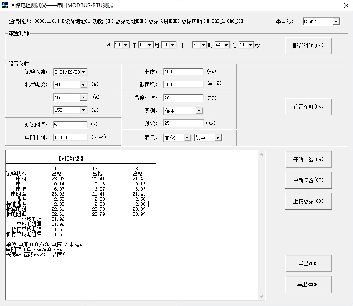353x306 pixels.
Task: Click the app icon in title bar
Action: pyautogui.click(x=5, y=5)
